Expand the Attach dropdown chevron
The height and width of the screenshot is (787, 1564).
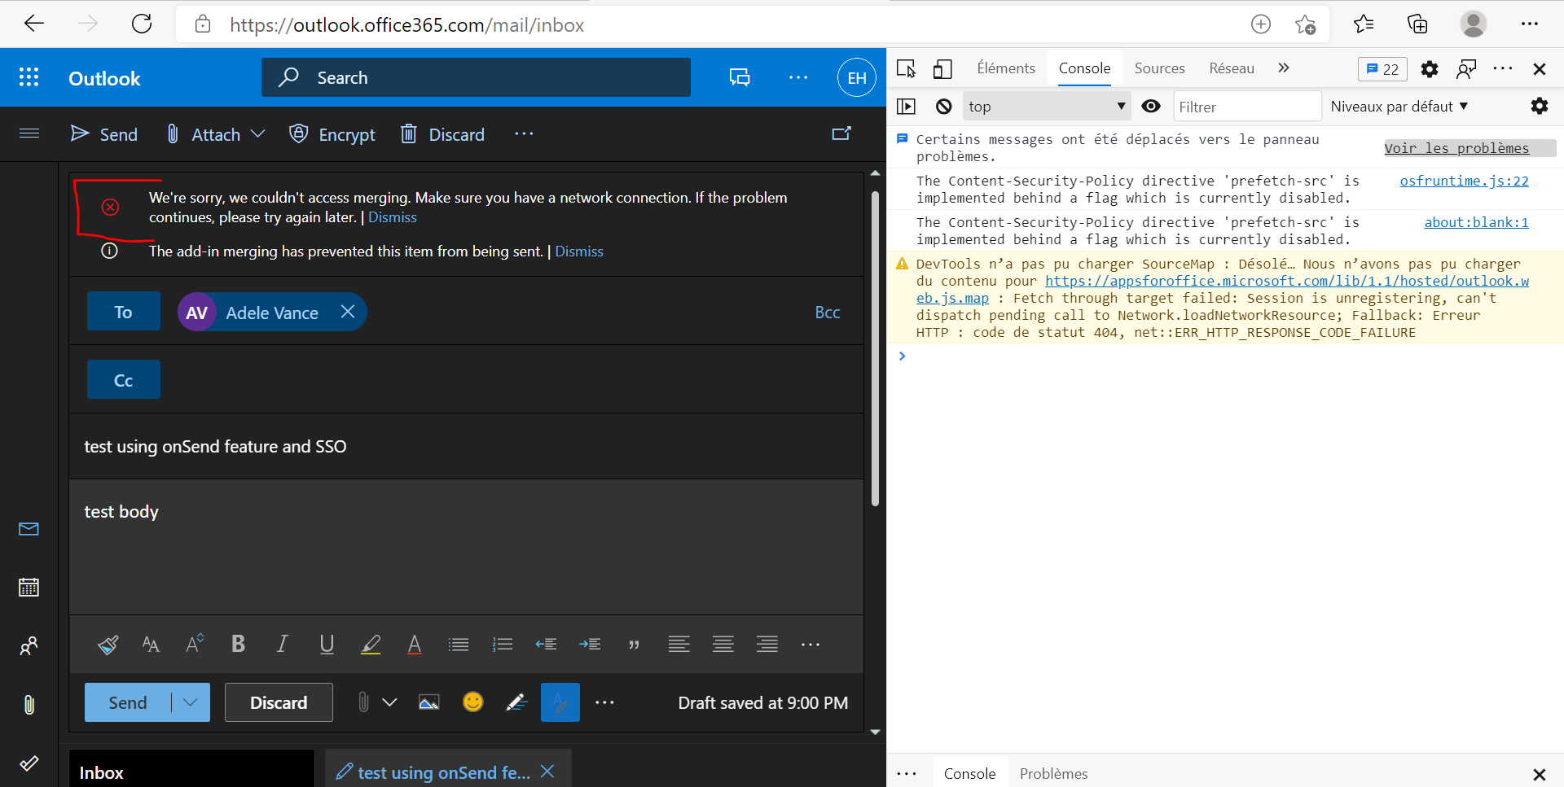click(258, 133)
